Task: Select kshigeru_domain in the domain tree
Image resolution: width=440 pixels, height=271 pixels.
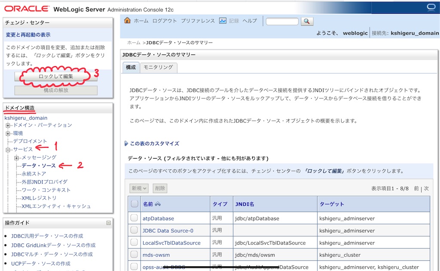Action: coord(26,118)
